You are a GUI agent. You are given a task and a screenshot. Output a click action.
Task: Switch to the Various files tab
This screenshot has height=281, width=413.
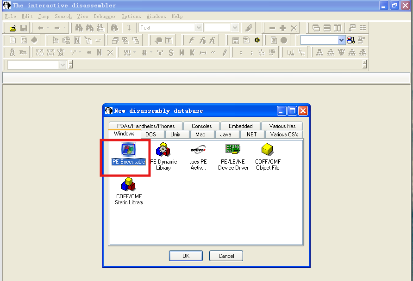pos(282,126)
